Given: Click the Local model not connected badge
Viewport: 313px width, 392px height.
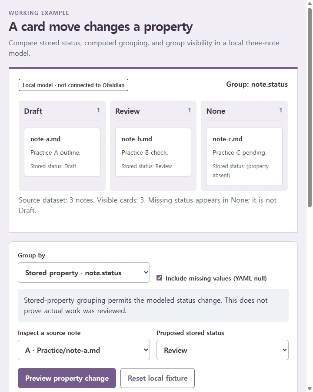Looking at the screenshot, I should pos(73,85).
